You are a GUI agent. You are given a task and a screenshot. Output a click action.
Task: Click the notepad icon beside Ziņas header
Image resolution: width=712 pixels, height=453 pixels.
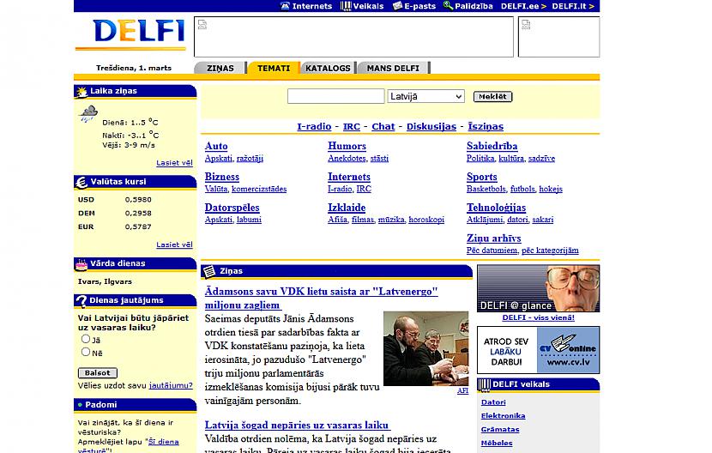[208, 271]
